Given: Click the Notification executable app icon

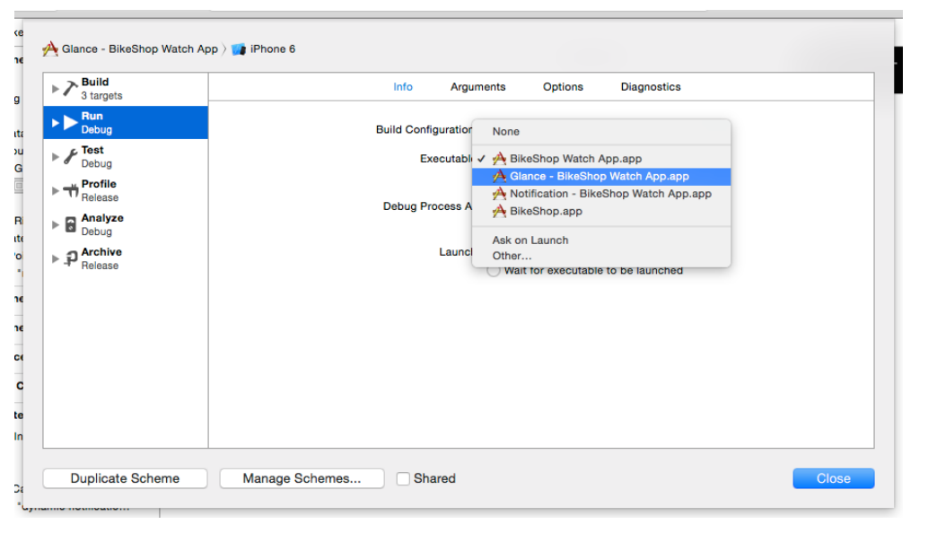Looking at the screenshot, I should 500,194.
